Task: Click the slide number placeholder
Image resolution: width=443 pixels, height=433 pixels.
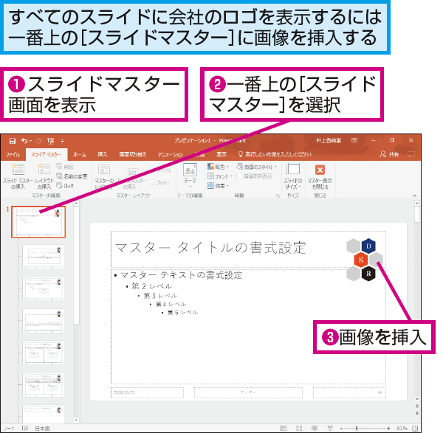Action: pos(349,392)
